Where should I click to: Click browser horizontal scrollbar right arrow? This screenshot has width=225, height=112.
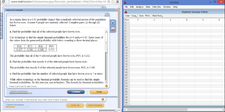(x=116, y=111)
